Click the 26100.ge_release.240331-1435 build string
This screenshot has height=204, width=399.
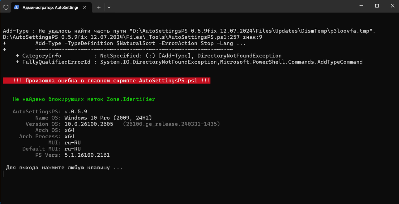click(x=171, y=124)
